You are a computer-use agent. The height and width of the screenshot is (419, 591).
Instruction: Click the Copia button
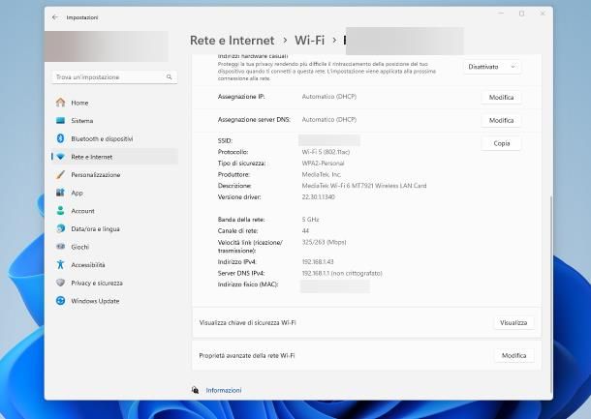(501, 143)
